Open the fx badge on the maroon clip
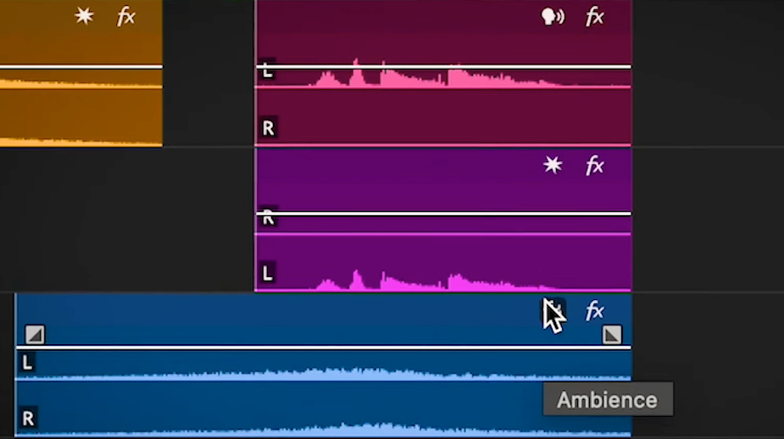 pos(594,17)
